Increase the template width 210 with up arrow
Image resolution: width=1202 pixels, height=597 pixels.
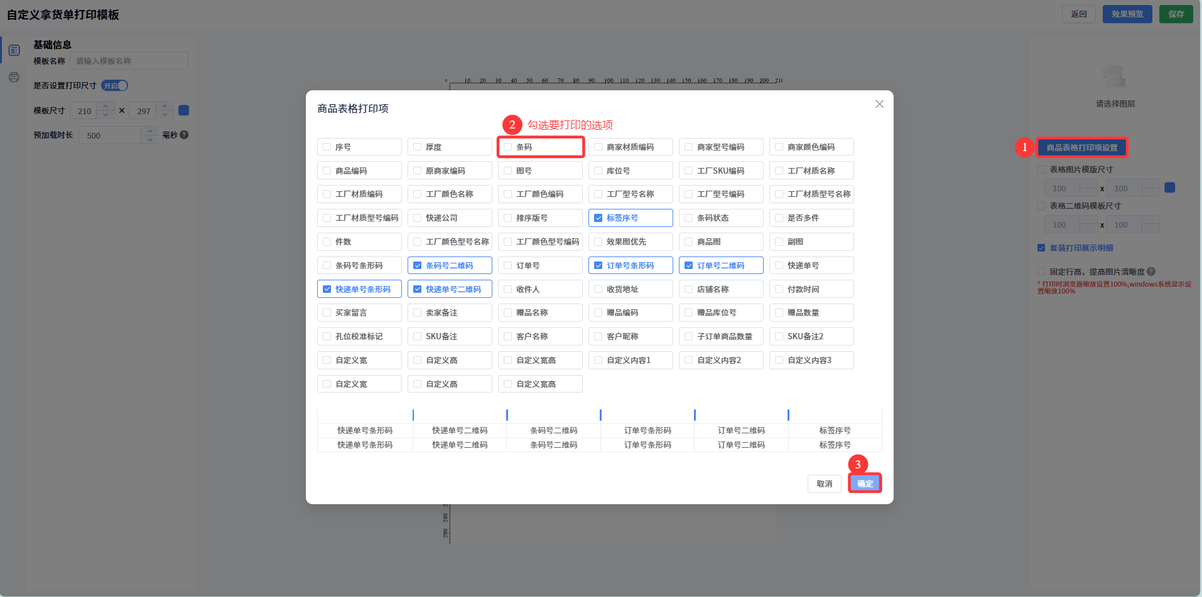pos(106,106)
